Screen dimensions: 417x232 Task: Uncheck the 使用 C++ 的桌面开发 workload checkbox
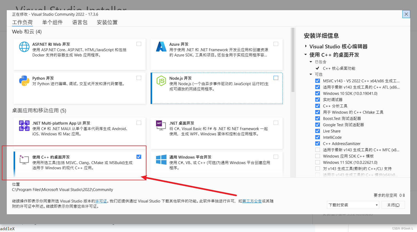(x=139, y=157)
